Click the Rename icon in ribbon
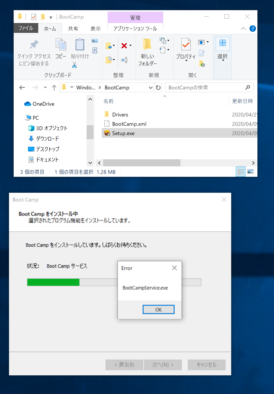The width and height of the screenshot is (274, 394). click(x=124, y=60)
